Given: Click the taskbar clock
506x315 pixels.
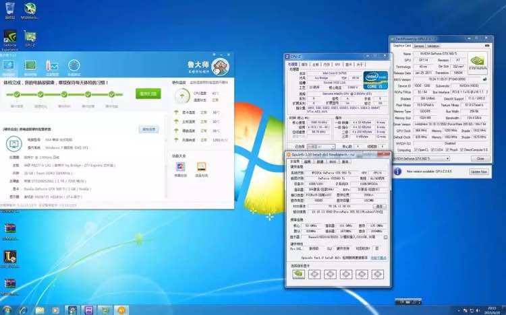Looking at the screenshot, I should [492, 310].
